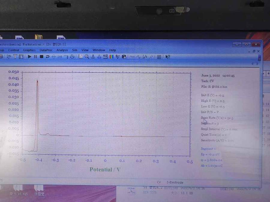The height and width of the screenshot is (202, 270).
Task: Select the Manual Results peak icon
Action: (x=93, y=57)
